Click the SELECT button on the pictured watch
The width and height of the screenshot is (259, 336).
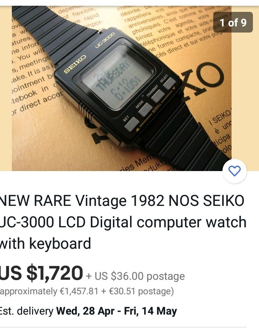[x=169, y=84]
